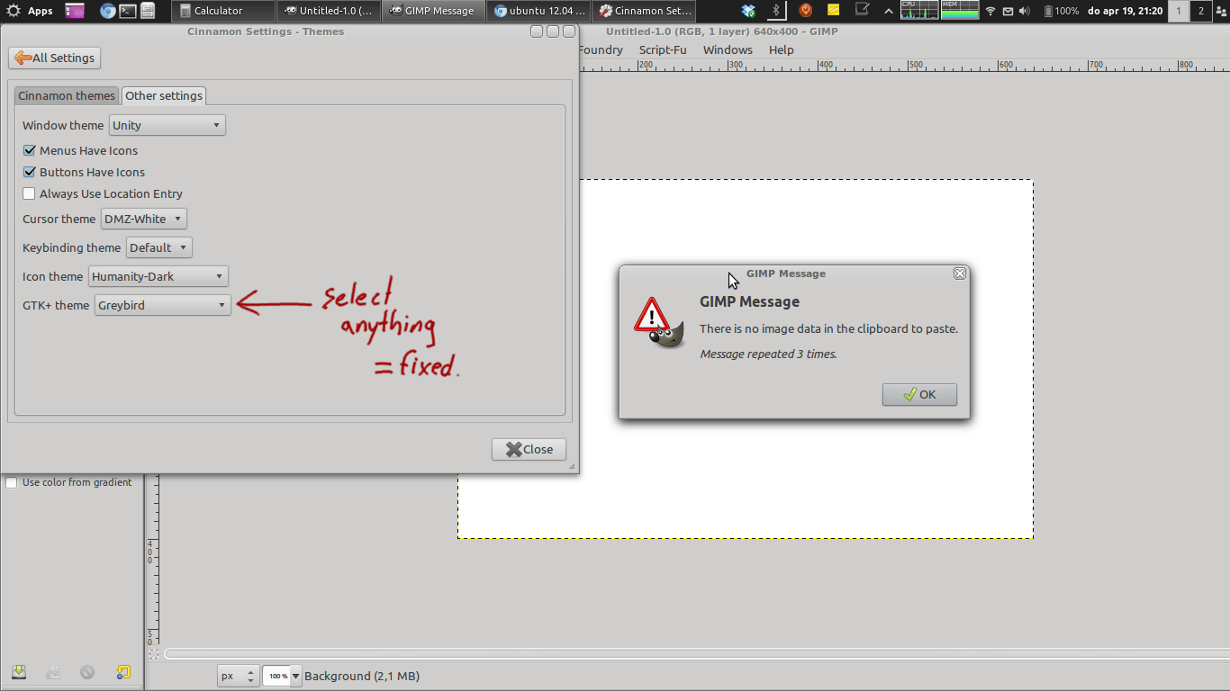Switch to the Untitled-1.0 GIMP taskbar entry
This screenshot has width=1230, height=691.
[328, 11]
